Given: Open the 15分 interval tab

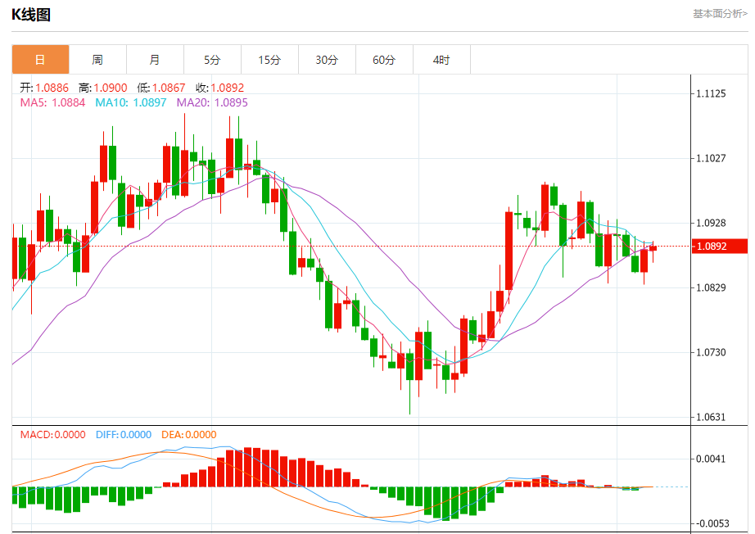Looking at the screenshot, I should (x=269, y=60).
